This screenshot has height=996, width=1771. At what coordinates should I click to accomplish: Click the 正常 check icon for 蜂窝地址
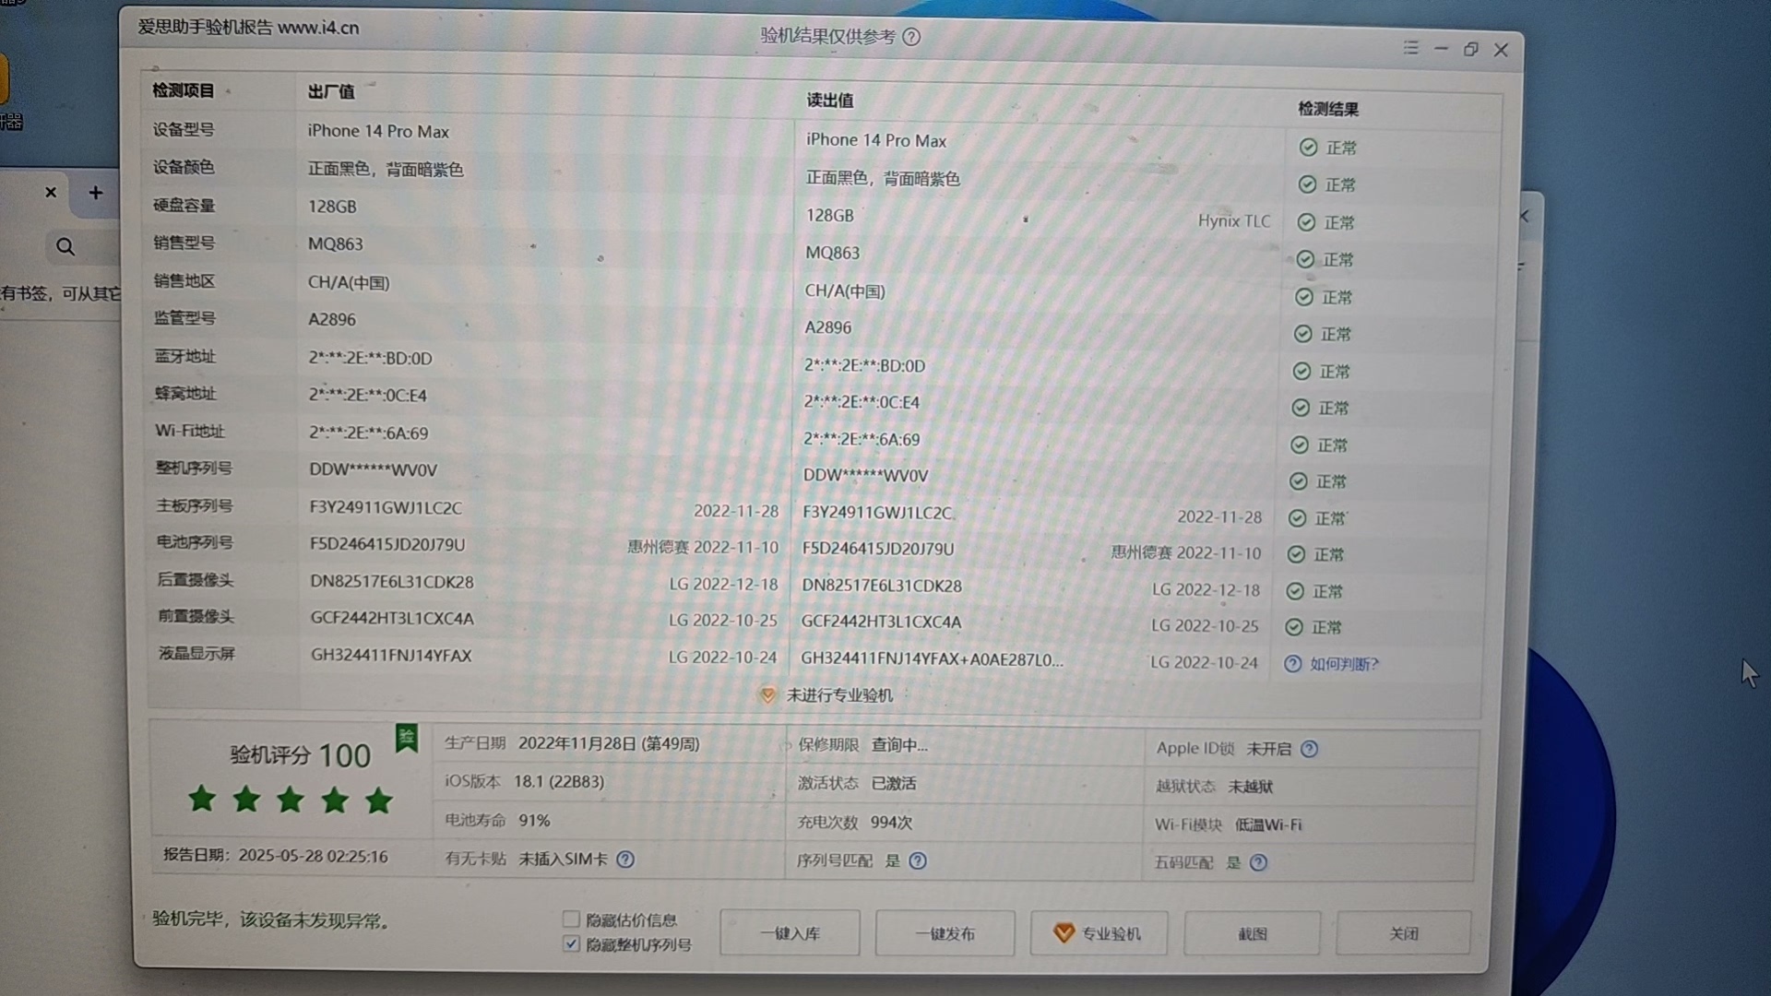pyautogui.click(x=1301, y=408)
